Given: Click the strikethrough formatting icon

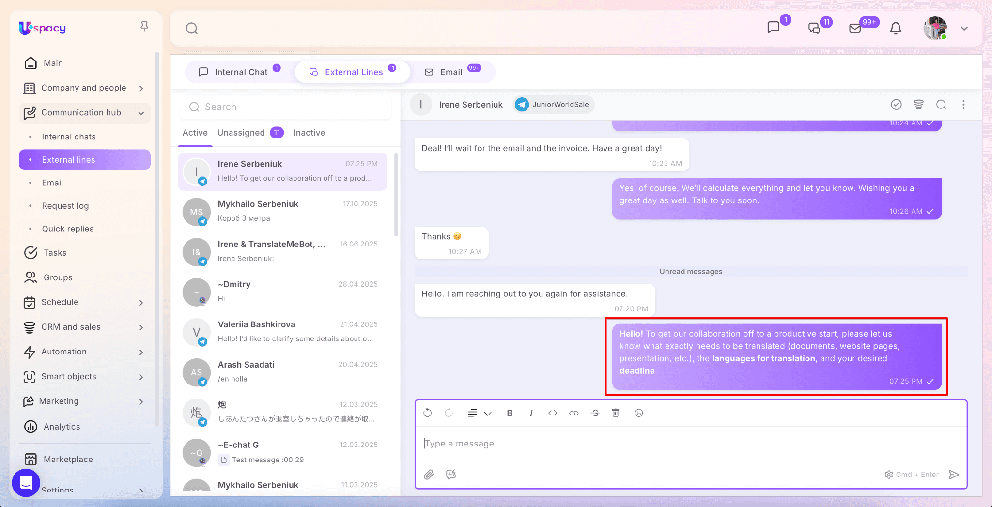Looking at the screenshot, I should [595, 413].
